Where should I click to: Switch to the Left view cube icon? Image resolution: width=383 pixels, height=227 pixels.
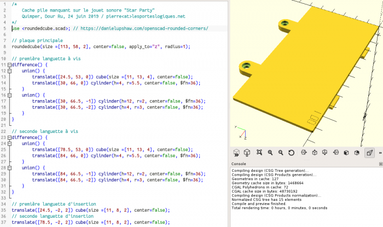pyautogui.click(x=336, y=153)
